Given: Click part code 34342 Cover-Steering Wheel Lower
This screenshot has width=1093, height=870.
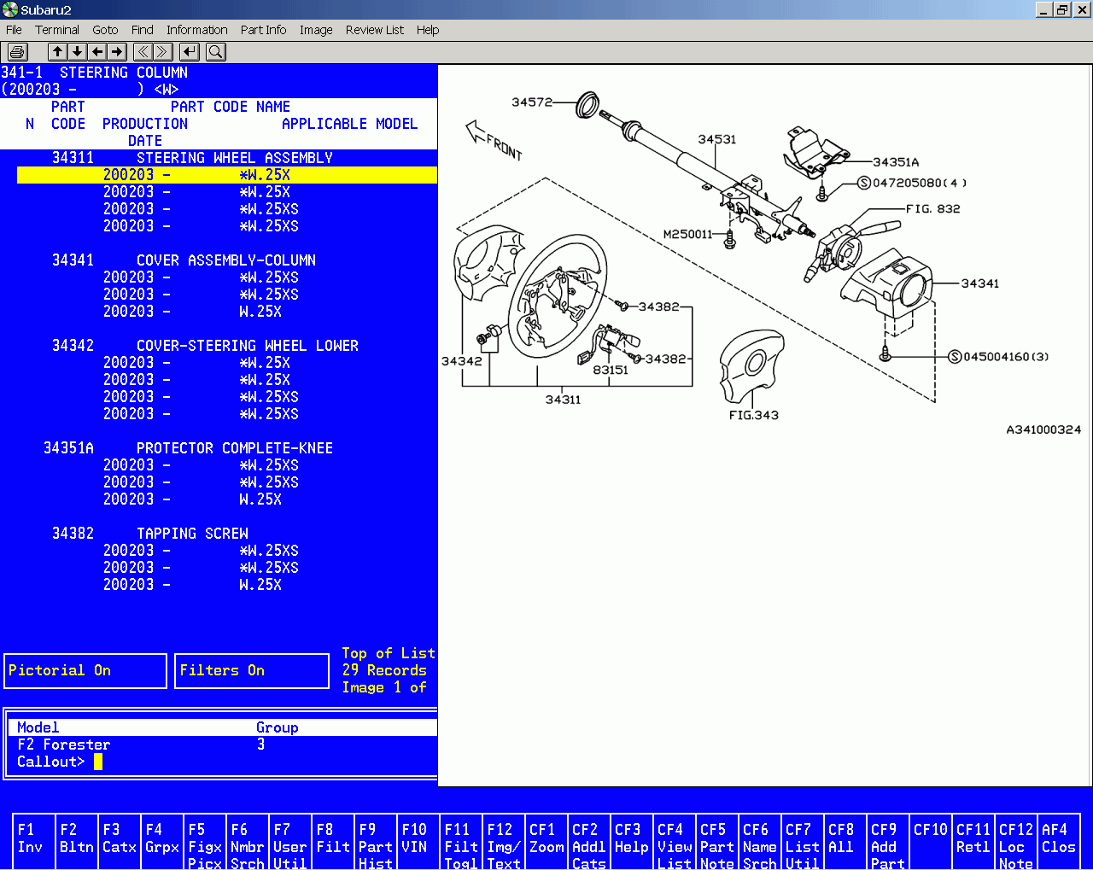Looking at the screenshot, I should tap(205, 346).
